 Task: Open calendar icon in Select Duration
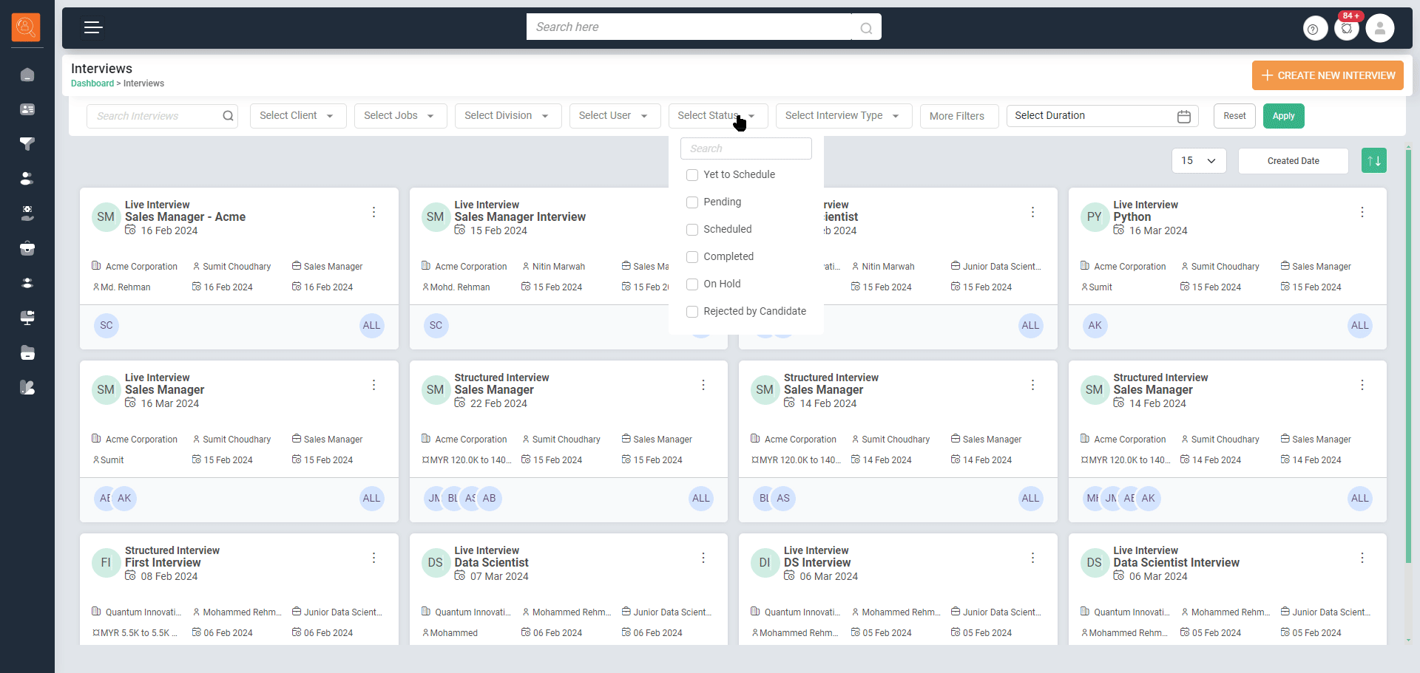click(1183, 117)
